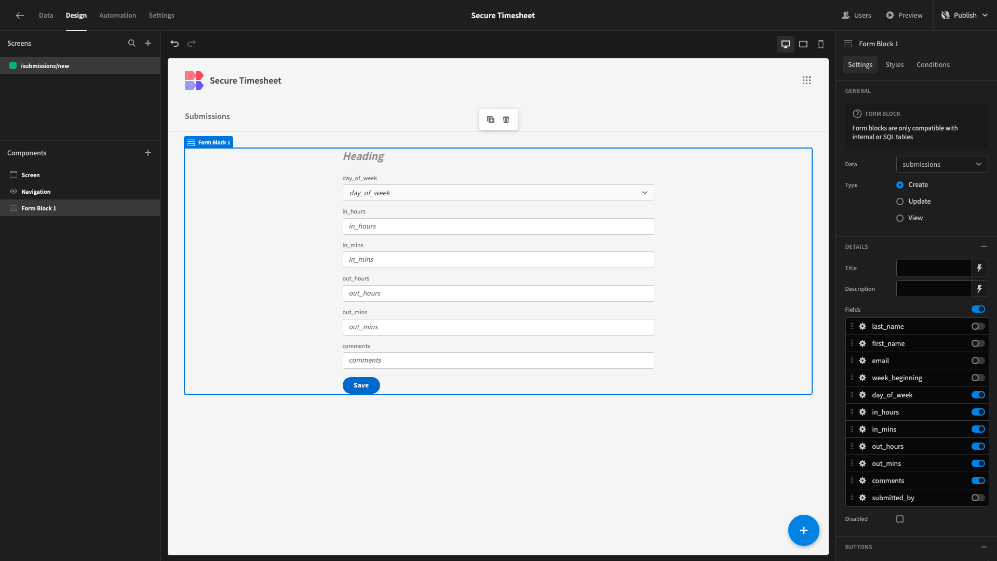Open settings gear for last_name field
Image resolution: width=997 pixels, height=561 pixels.
tap(863, 326)
